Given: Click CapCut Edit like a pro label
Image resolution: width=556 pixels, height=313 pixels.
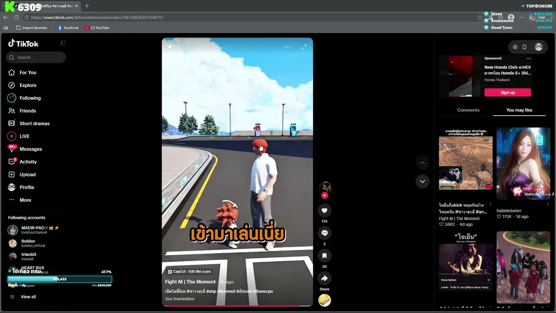Looking at the screenshot, I should click(x=189, y=272).
